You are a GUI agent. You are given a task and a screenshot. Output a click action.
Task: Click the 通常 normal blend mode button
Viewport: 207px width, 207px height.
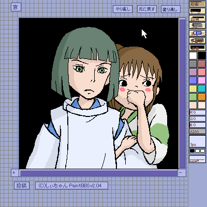click(x=197, y=48)
